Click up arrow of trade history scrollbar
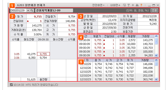 coord(156,36)
